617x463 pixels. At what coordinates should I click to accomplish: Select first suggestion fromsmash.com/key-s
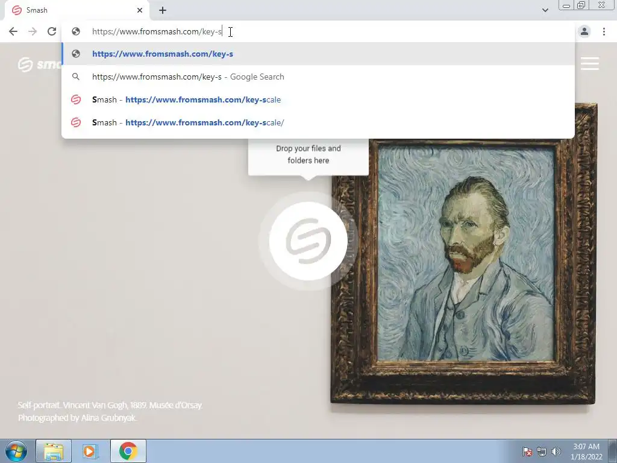[x=318, y=54]
